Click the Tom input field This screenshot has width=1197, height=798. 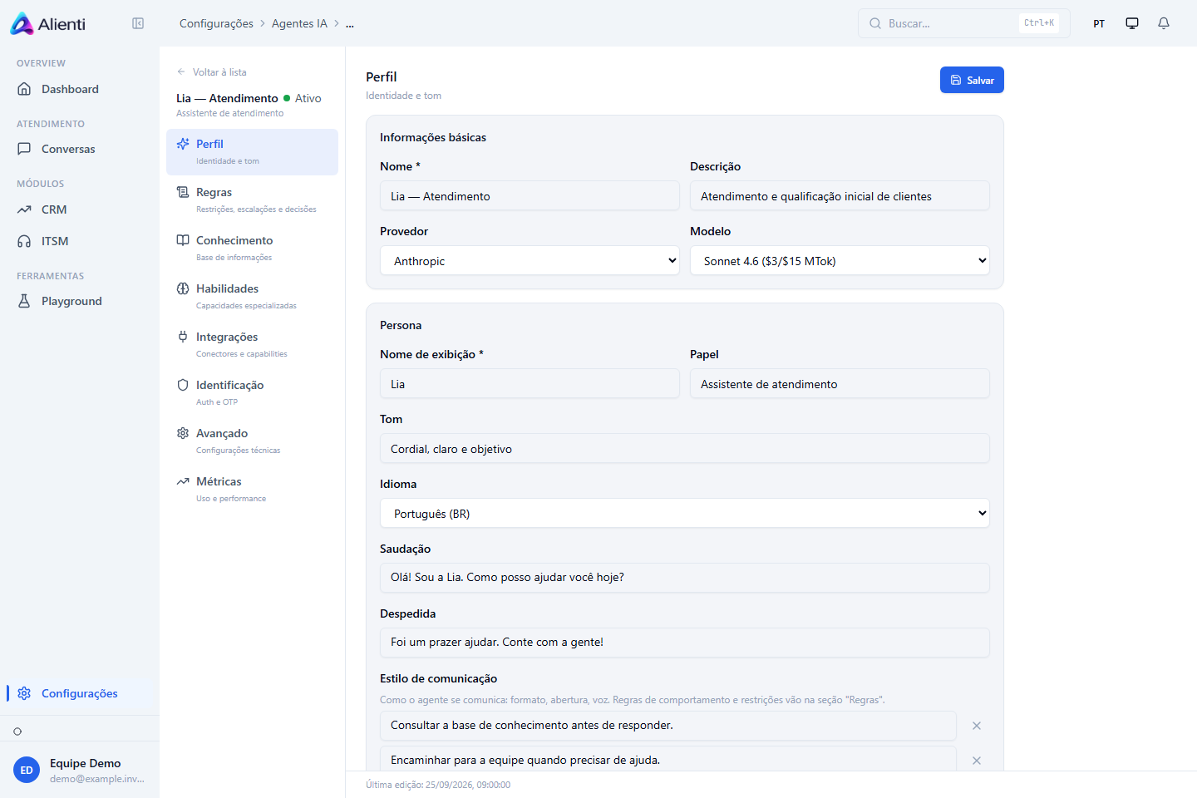click(x=685, y=449)
